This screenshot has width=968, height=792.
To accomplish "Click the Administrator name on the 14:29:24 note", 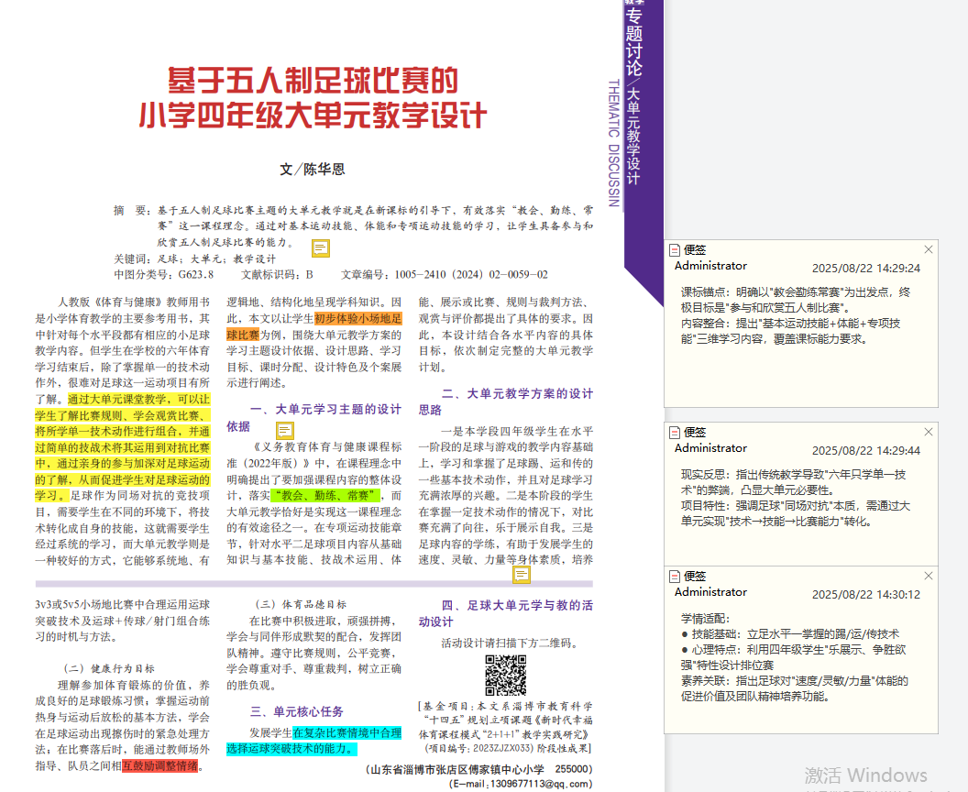I will pyautogui.click(x=710, y=266).
